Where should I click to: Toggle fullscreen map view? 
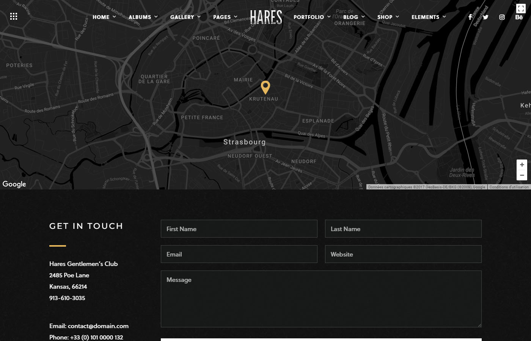pyautogui.click(x=521, y=8)
